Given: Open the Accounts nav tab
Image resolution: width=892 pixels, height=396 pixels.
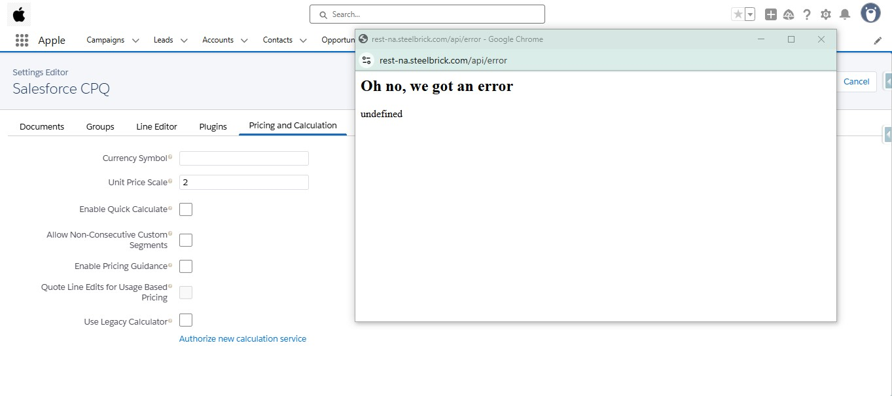Looking at the screenshot, I should pos(218,40).
